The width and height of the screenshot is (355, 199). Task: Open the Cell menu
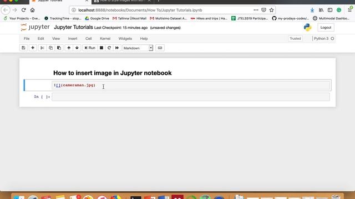click(89, 39)
